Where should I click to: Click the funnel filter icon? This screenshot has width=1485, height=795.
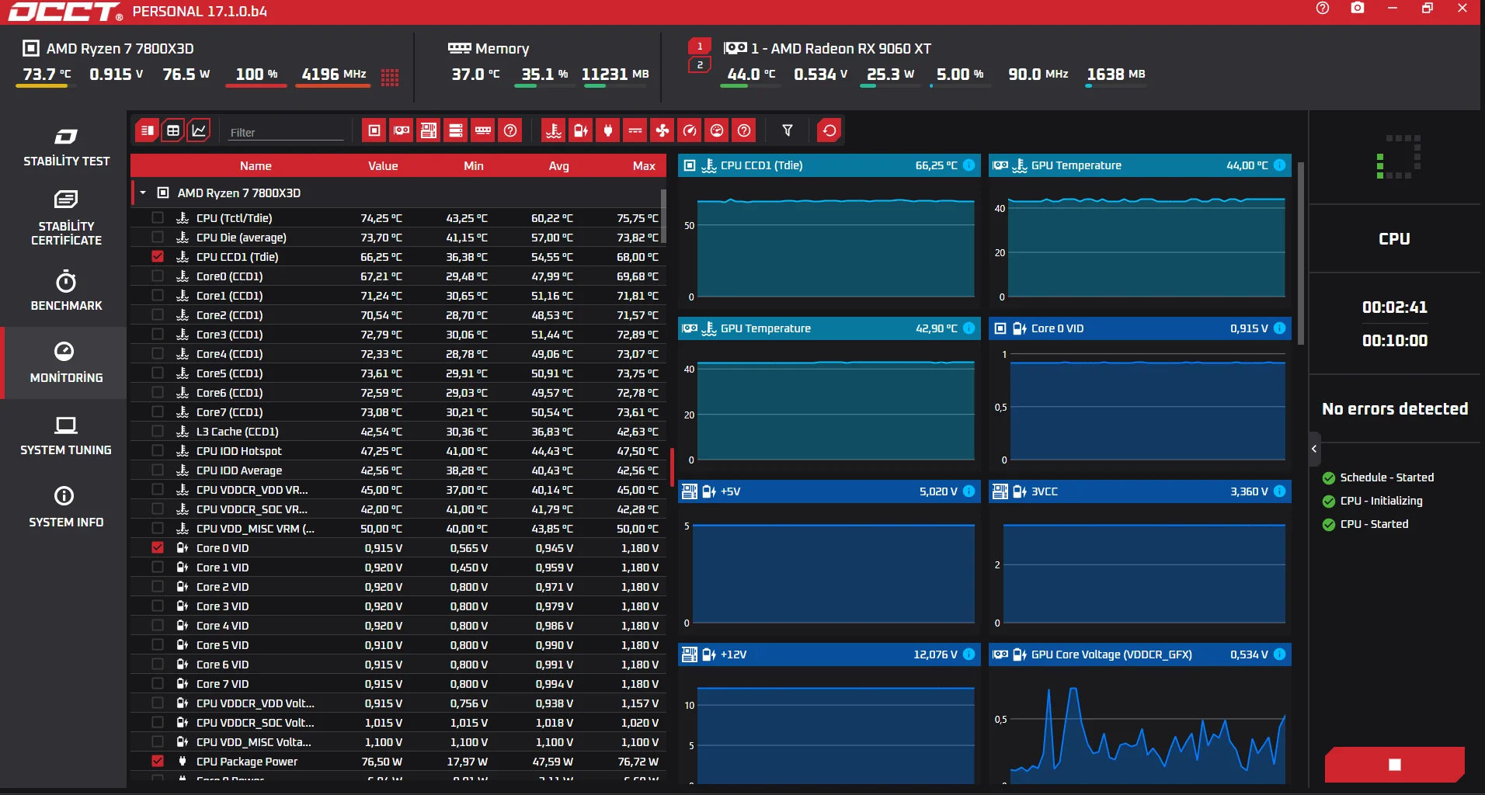coord(788,130)
